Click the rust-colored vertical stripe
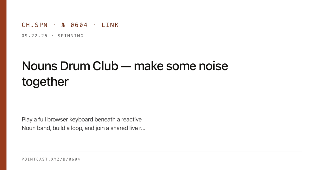The image size is (324, 170). pos(3,85)
